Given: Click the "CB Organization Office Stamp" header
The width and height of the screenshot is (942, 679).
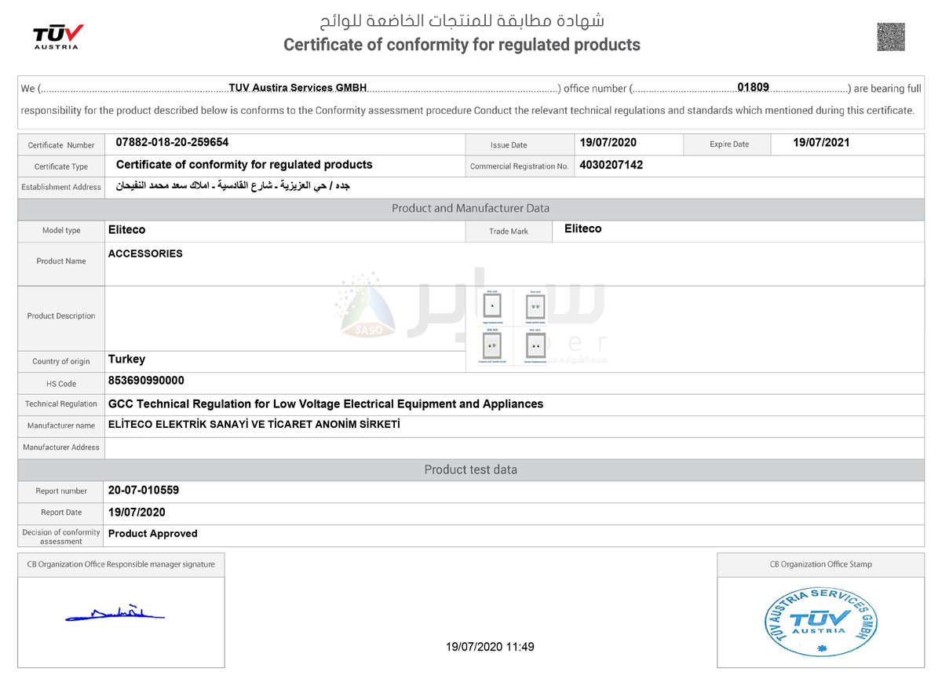Looking at the screenshot, I should coord(820,564).
